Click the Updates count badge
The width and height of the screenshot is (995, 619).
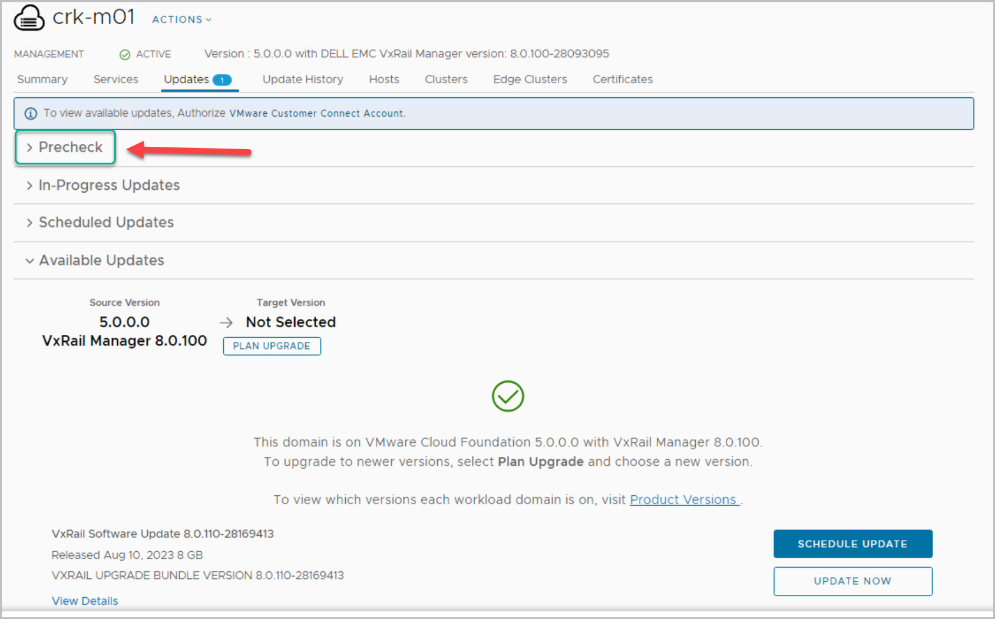tap(222, 80)
